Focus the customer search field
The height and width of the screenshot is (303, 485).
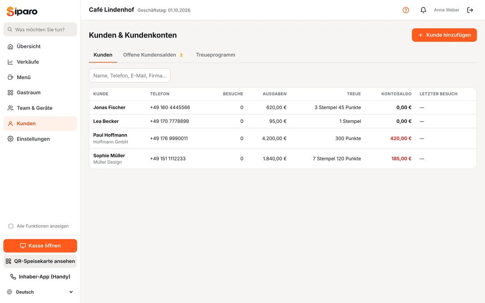(x=130, y=76)
